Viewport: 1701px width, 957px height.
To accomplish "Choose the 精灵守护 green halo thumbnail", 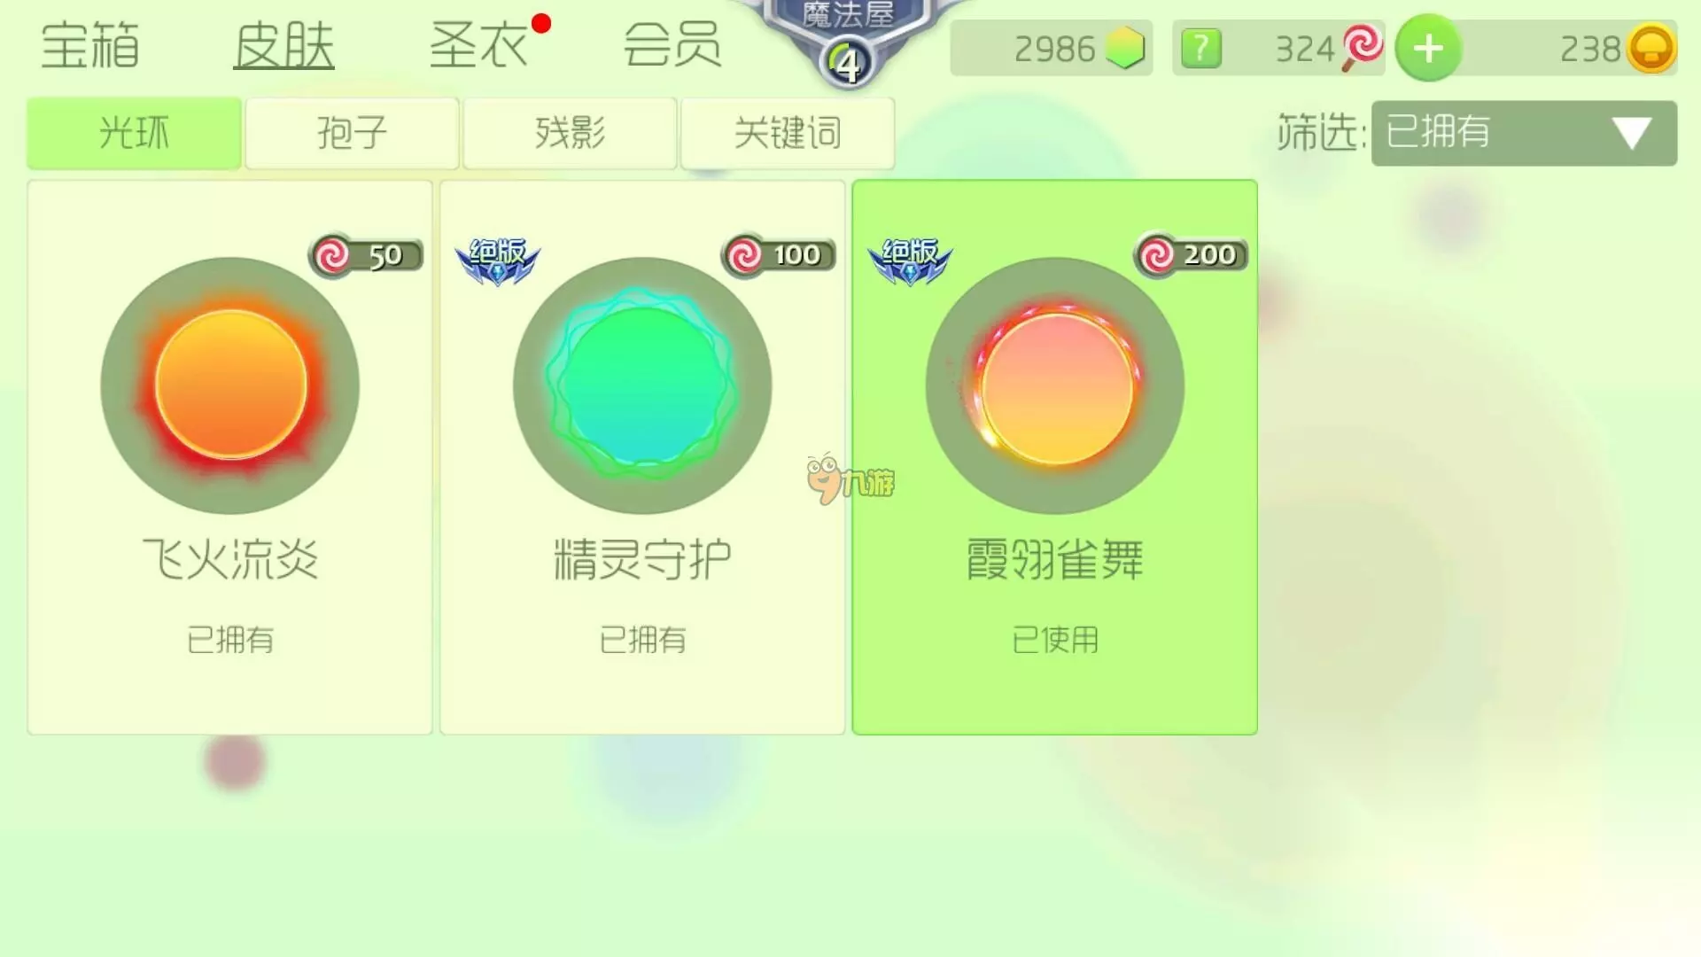I will [642, 385].
